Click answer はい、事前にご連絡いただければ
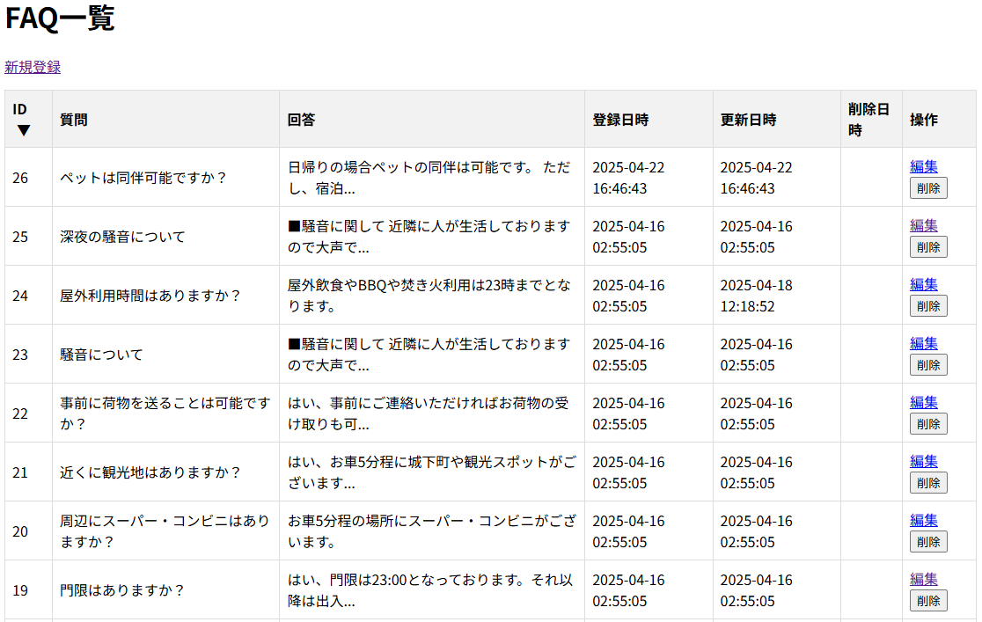This screenshot has width=982, height=622. tap(429, 413)
